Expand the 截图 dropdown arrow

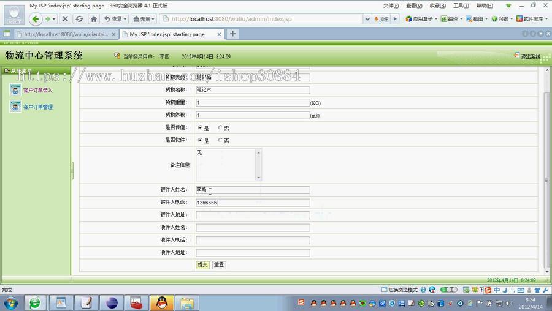click(486, 19)
